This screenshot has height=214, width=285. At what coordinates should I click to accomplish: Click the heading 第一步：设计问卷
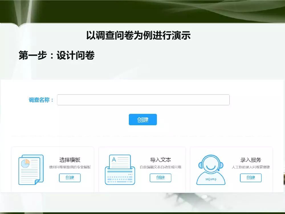click(x=56, y=55)
